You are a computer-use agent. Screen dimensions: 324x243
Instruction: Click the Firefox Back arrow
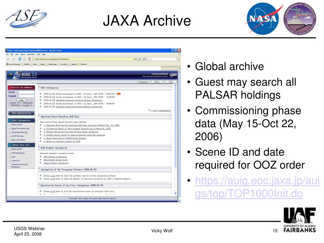[x=8, y=59]
